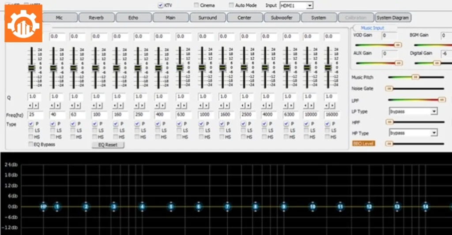Open the Subwoofer tab
Image resolution: width=452 pixels, height=235 pixels.
click(282, 18)
